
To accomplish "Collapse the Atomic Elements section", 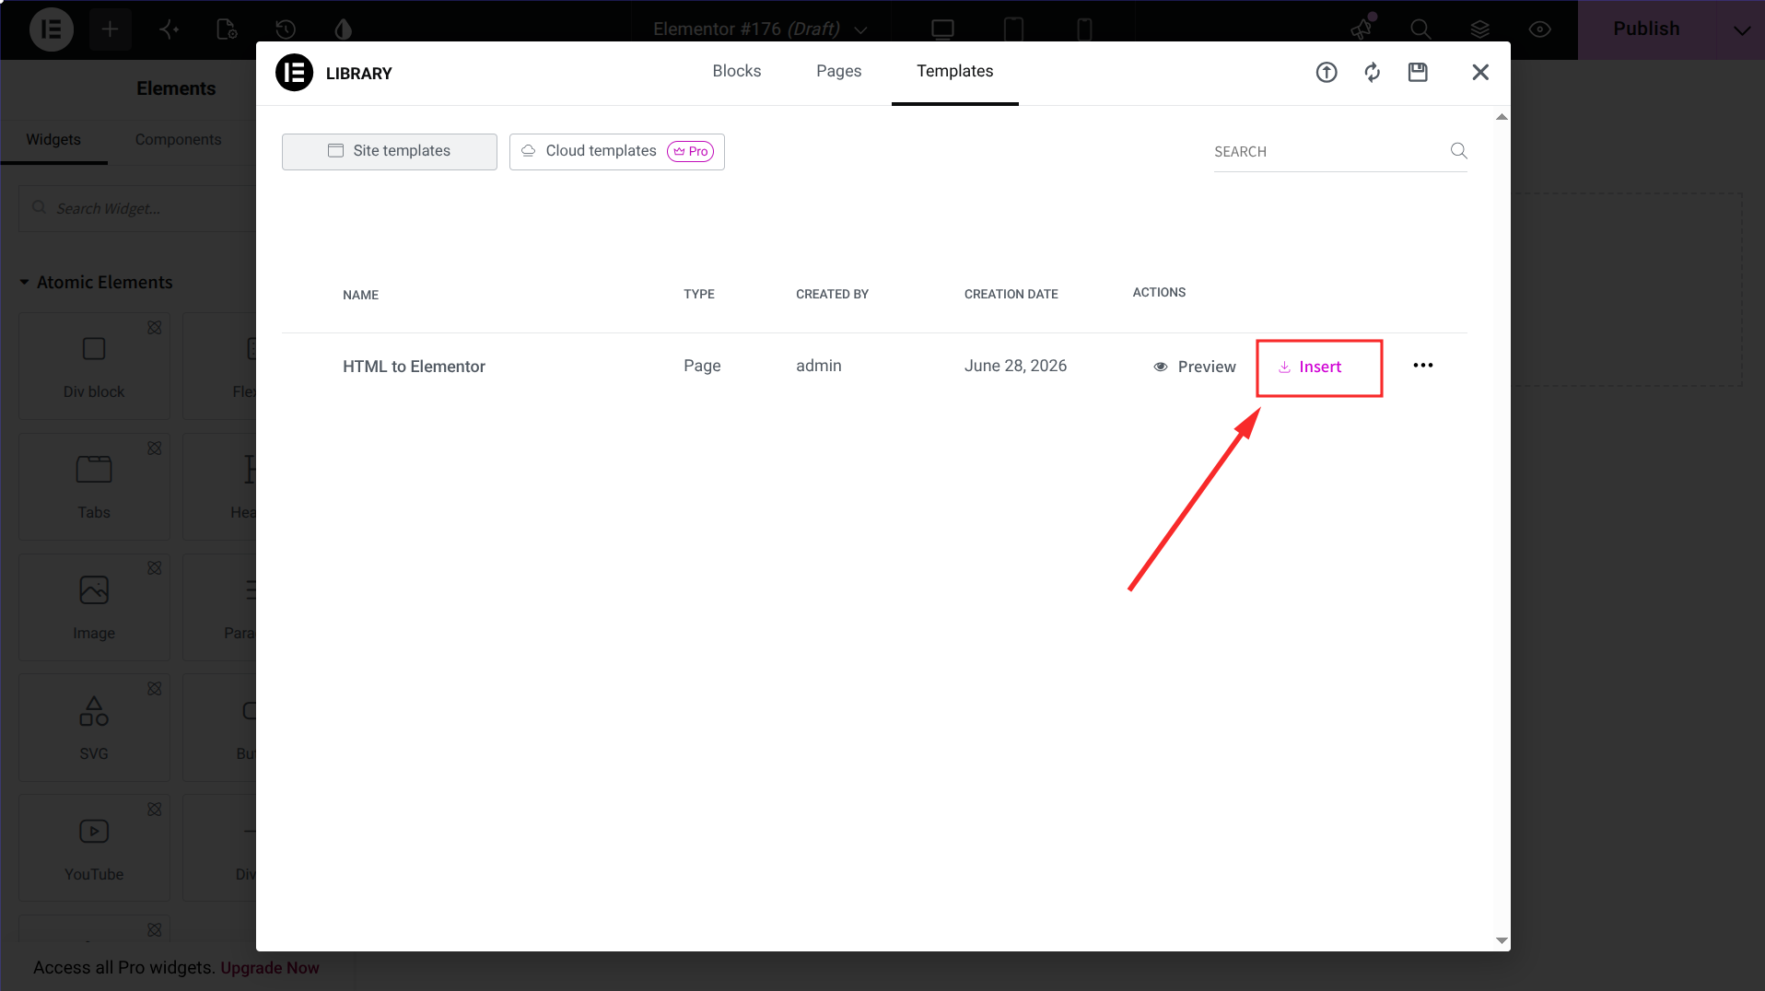I will tap(96, 283).
